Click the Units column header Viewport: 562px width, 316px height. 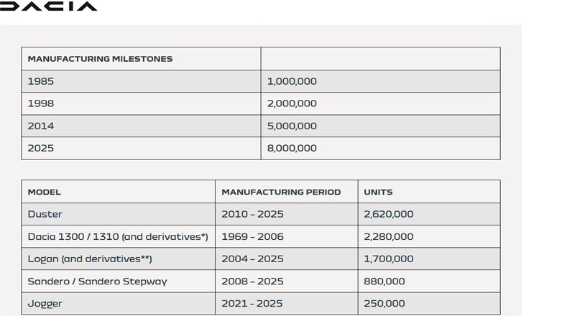[x=378, y=192]
